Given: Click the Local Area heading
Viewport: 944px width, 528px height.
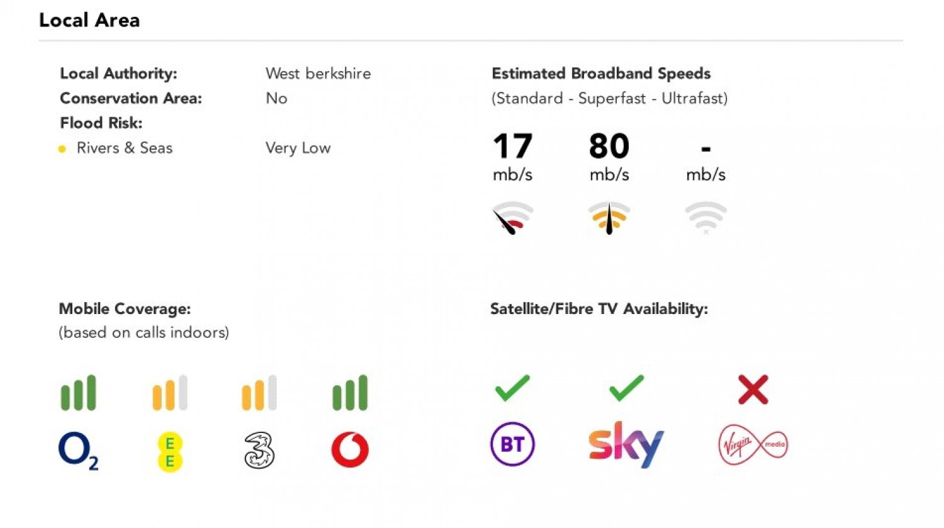Looking at the screenshot, I should point(89,20).
